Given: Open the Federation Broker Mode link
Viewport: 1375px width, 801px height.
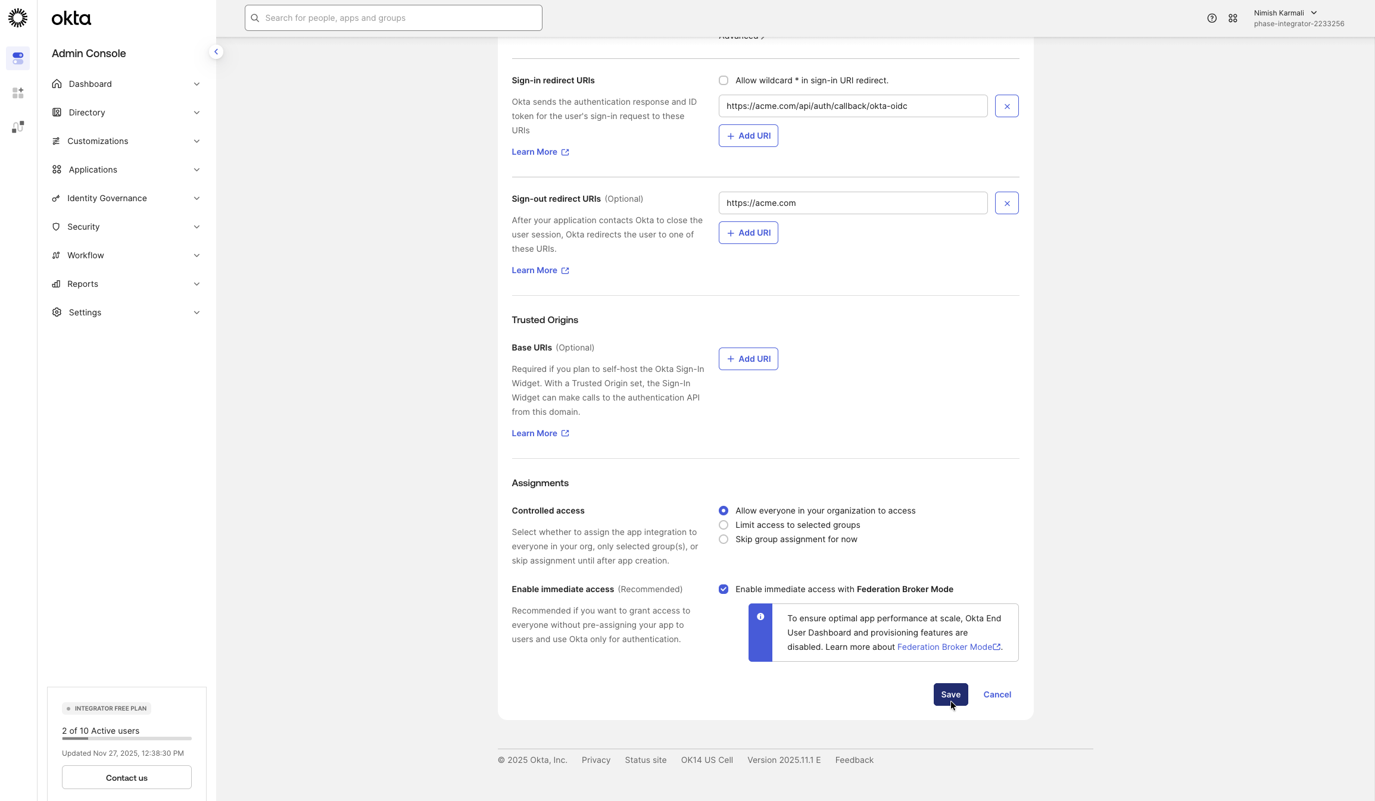Looking at the screenshot, I should pos(949,647).
